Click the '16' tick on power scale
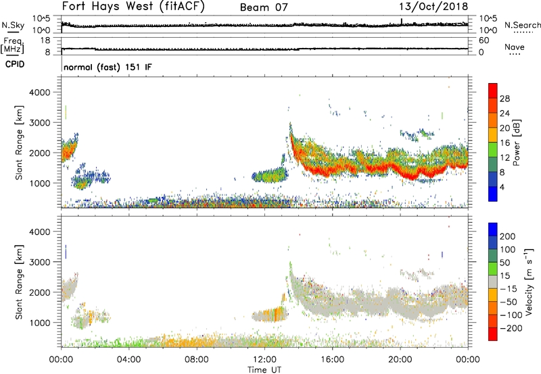The image size is (541, 374). 504,143
